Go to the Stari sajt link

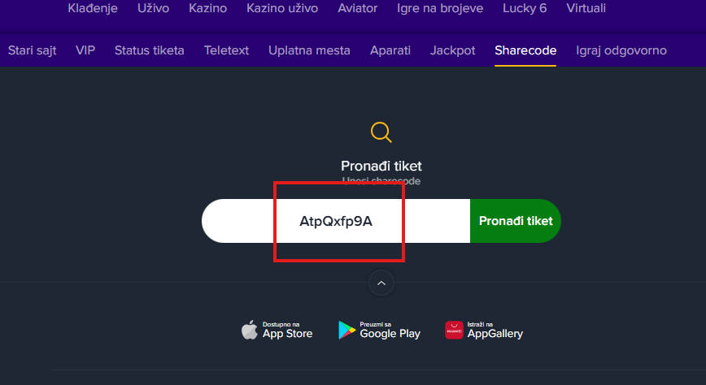[x=33, y=50]
